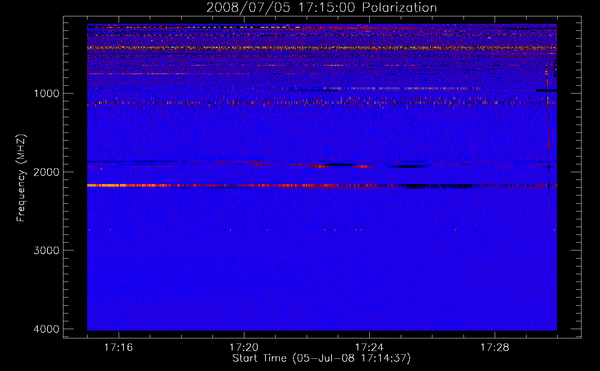
Task: Click the 2000 frequency tick label
Action: click(46, 172)
